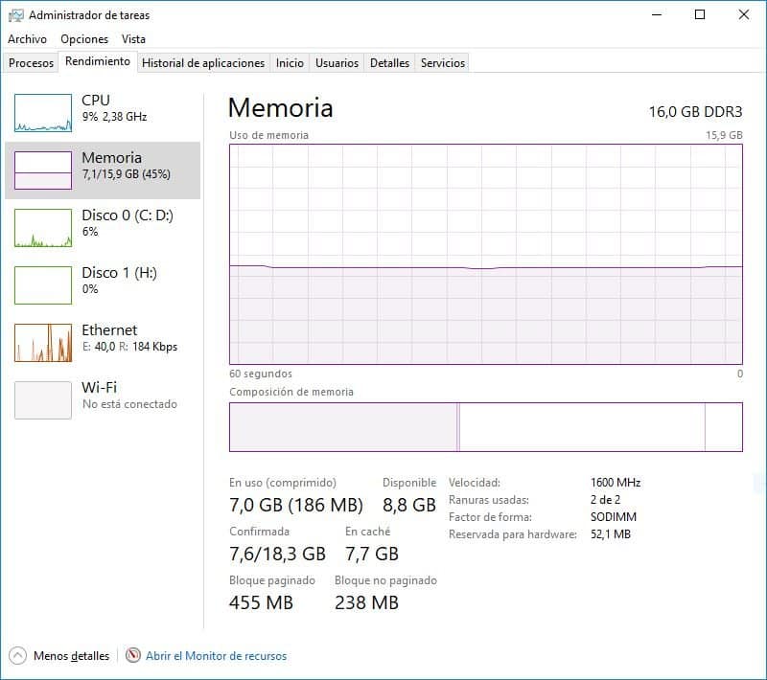Switch to the Detalles tab
This screenshot has height=680, width=767.
tap(391, 62)
